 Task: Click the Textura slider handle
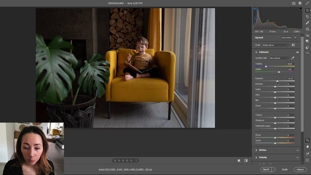275,118
